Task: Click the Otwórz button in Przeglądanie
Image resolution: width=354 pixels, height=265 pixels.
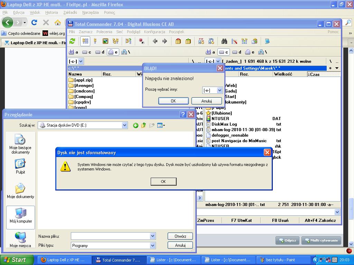Action: [x=180, y=236]
